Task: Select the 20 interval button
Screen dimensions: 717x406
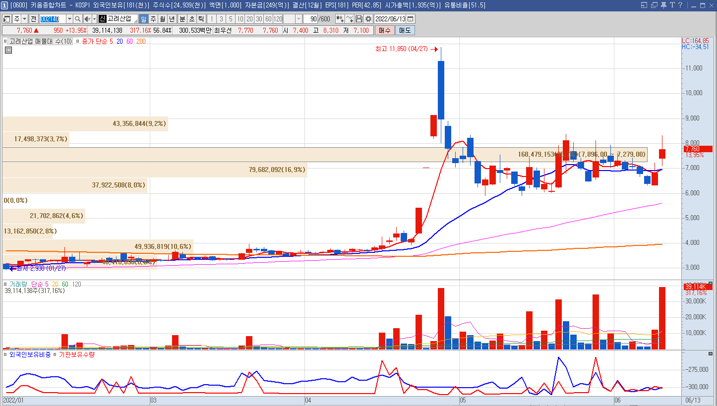Action: click(249, 19)
